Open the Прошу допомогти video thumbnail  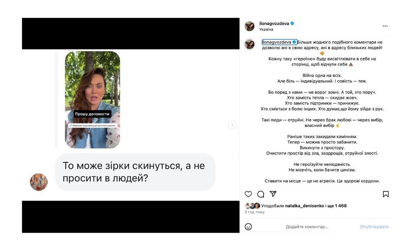click(92, 100)
